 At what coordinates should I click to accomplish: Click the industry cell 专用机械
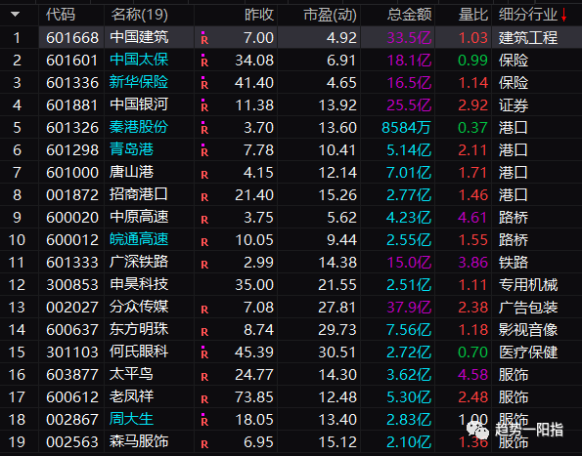point(528,285)
